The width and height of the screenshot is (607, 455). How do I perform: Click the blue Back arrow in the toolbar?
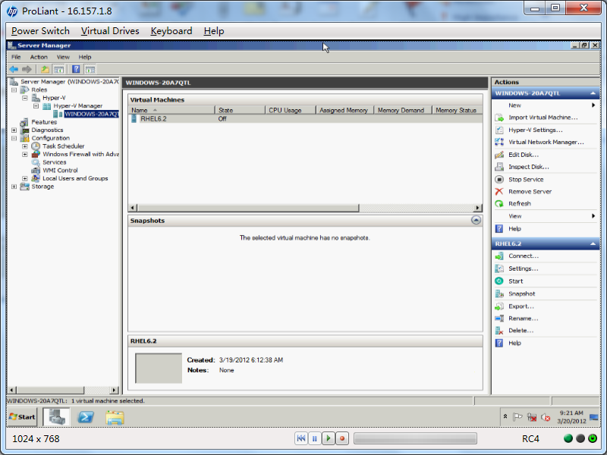coord(14,69)
